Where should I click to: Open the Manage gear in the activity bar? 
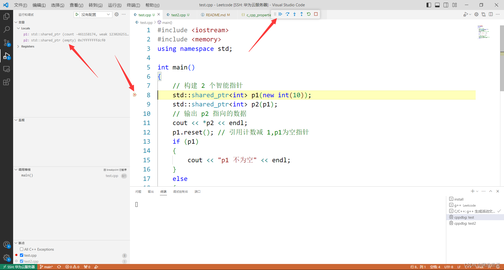click(x=6, y=258)
